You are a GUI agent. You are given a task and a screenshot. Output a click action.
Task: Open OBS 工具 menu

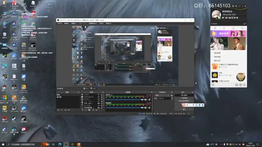click(x=101, y=24)
